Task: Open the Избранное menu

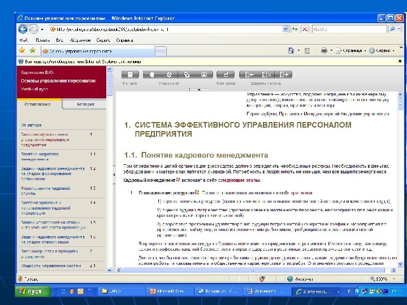Action: (80, 40)
